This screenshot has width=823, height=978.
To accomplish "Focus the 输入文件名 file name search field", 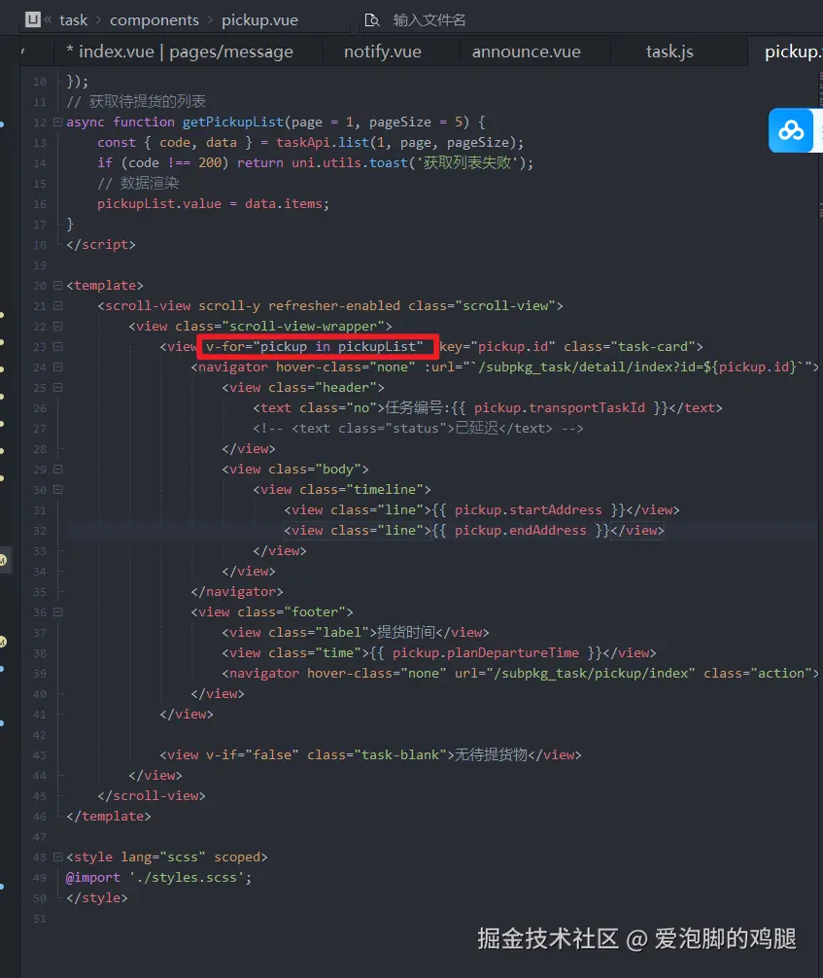I will coord(429,20).
